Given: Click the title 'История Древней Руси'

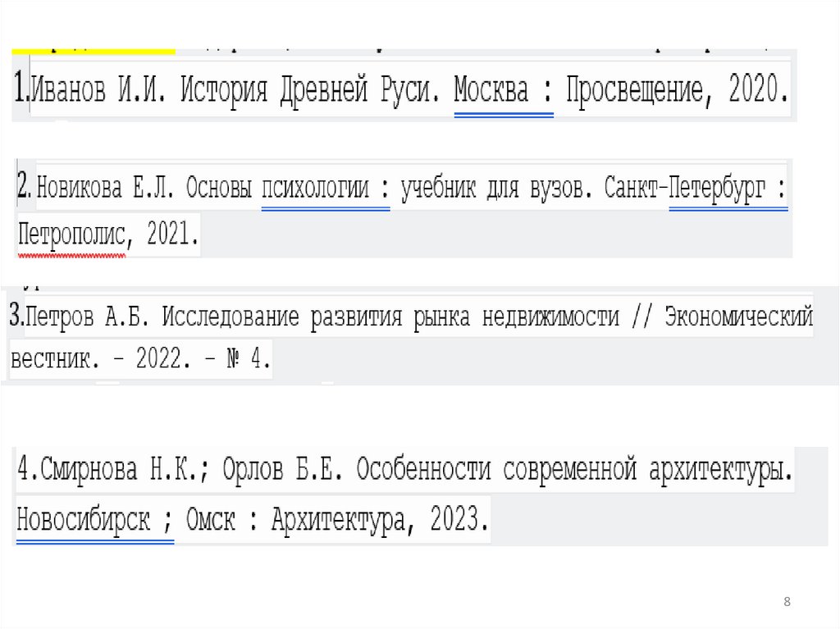Looking at the screenshot, I should (309, 89).
